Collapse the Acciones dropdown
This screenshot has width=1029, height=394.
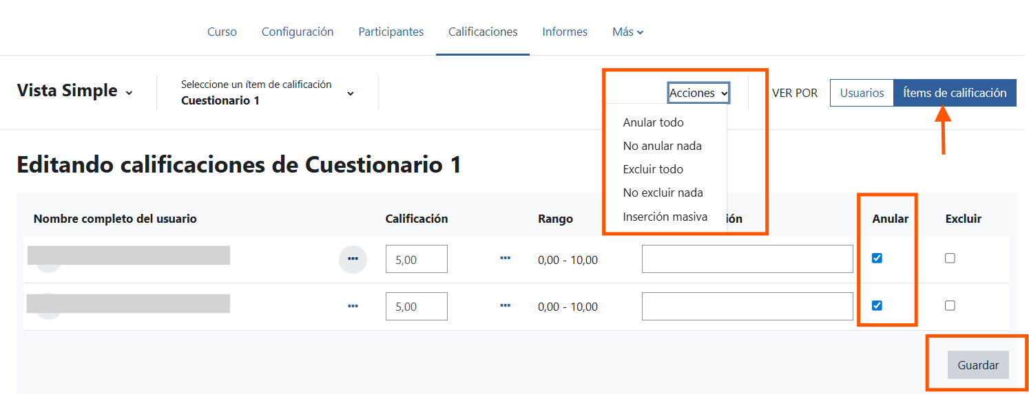(698, 93)
